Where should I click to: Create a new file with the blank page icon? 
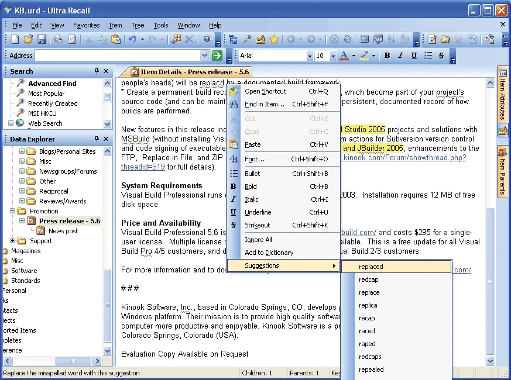pos(15,39)
